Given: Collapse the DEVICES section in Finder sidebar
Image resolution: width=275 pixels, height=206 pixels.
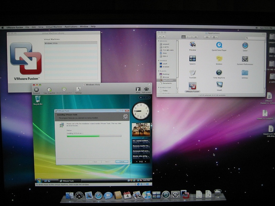Looking at the screenshot, I should click(159, 41).
